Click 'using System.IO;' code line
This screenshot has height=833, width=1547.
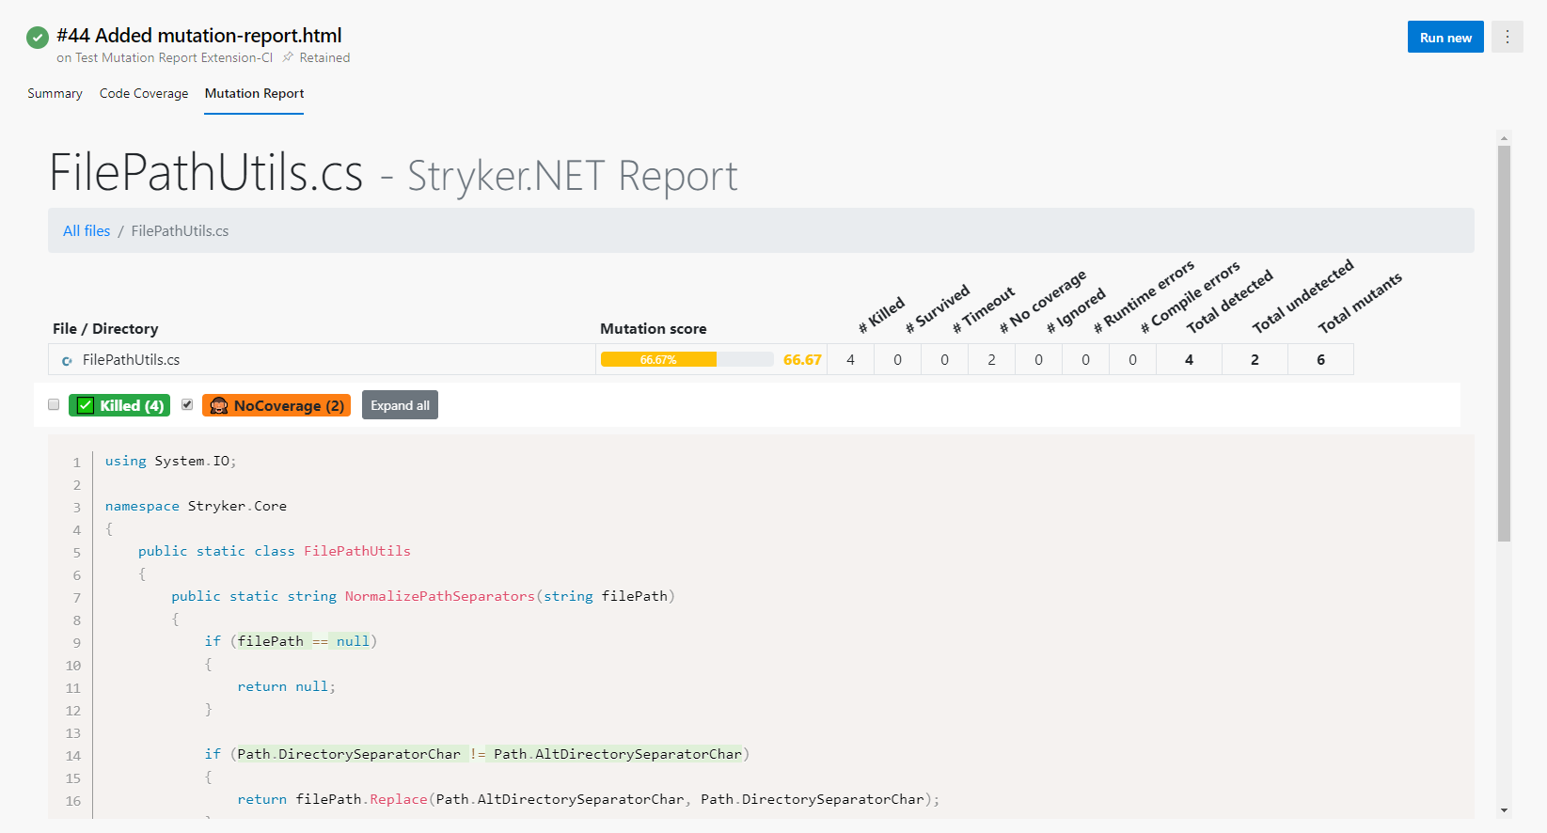click(x=170, y=461)
